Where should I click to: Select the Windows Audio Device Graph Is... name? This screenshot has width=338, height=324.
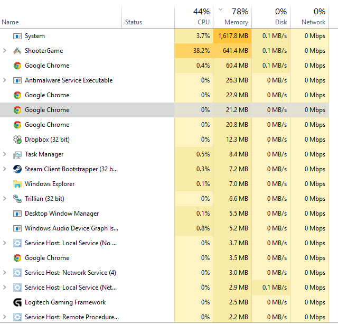coord(71,228)
